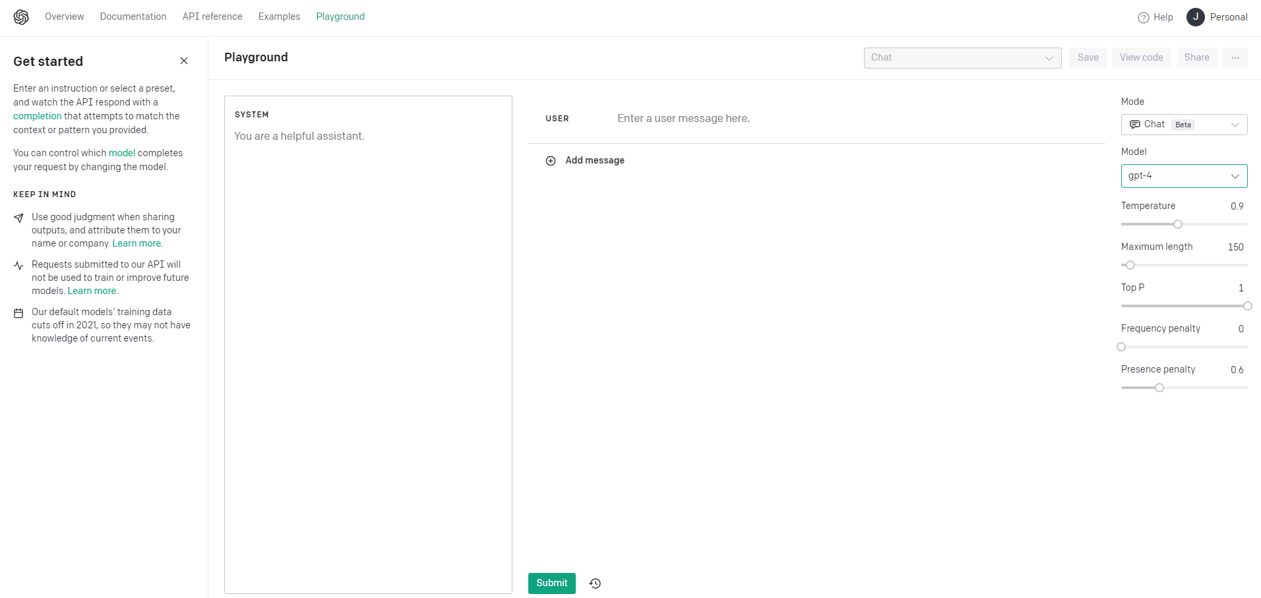Close the Get started panel
Screen dimensions: 1261x598
[184, 60]
